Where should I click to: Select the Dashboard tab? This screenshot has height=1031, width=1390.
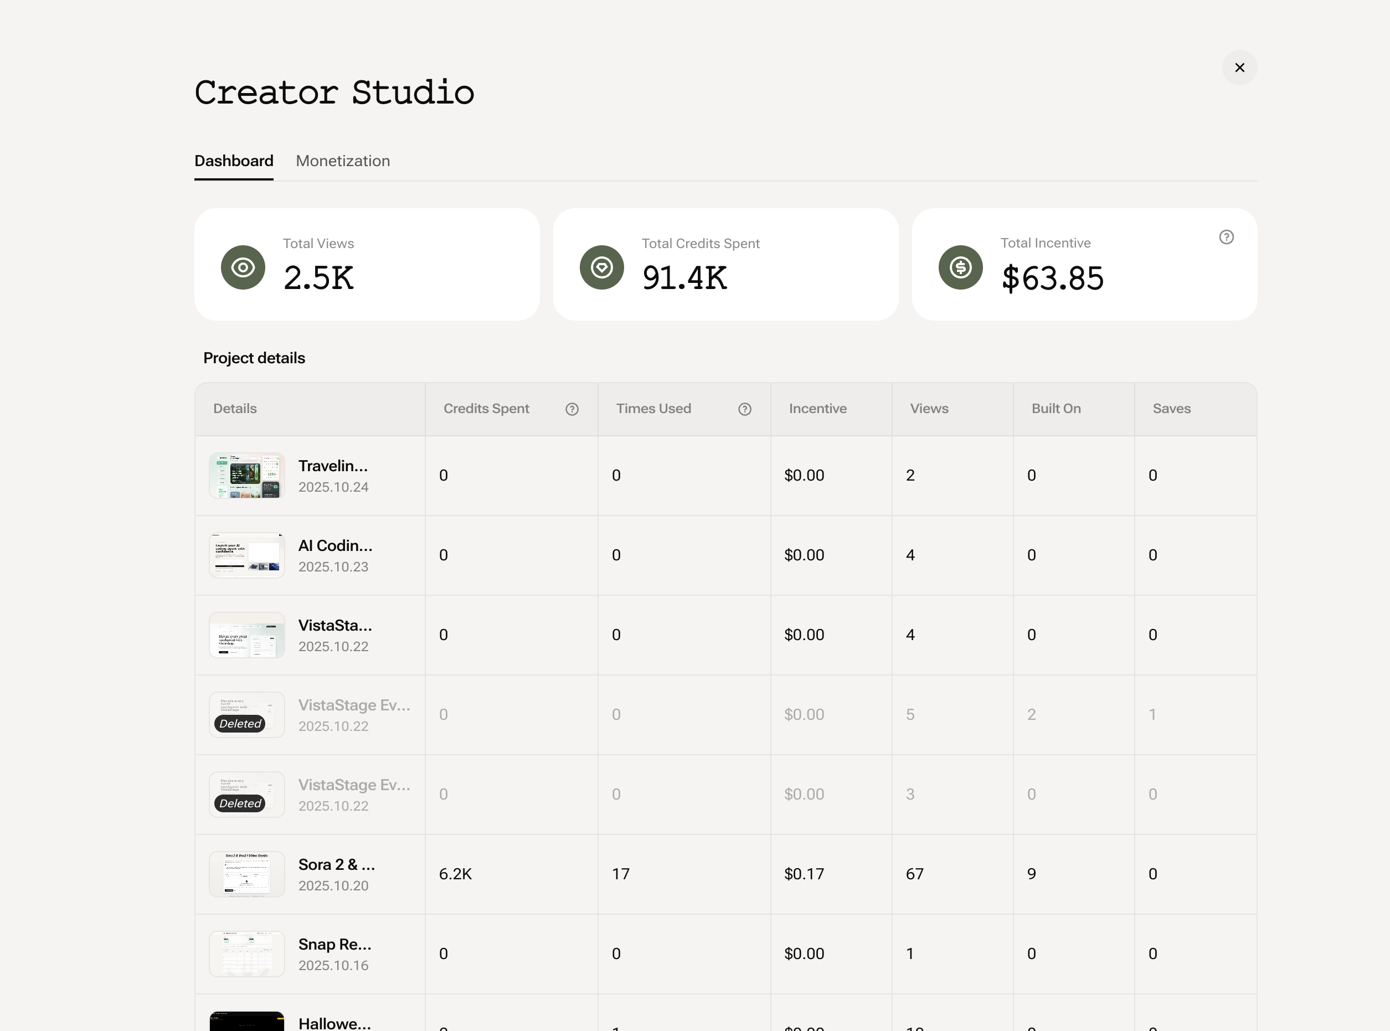(x=234, y=161)
